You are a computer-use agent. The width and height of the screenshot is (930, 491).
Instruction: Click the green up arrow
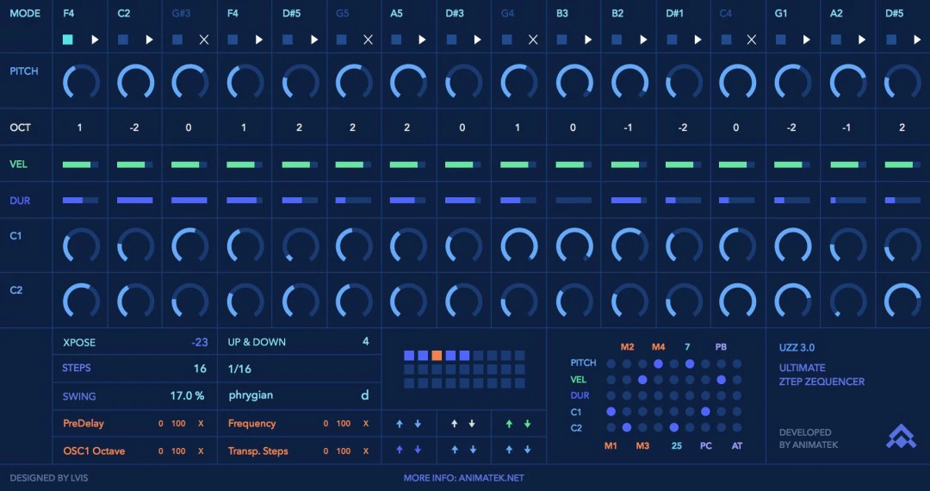[x=510, y=424]
